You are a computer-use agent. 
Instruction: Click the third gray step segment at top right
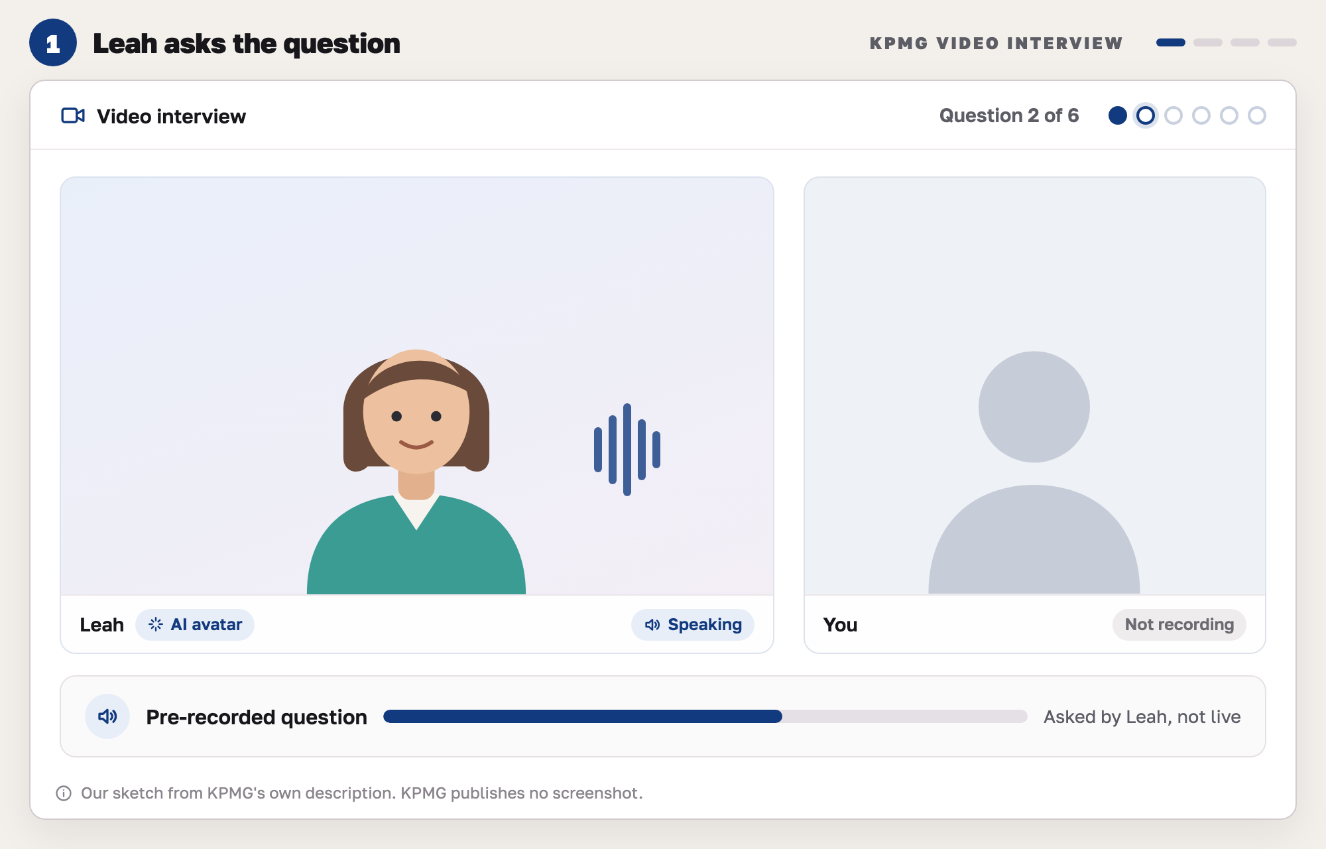1245,42
